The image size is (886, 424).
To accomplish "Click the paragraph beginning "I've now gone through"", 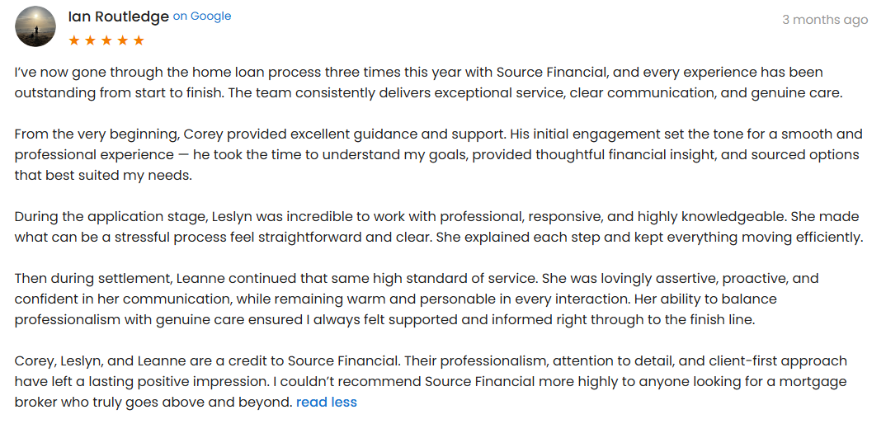I will tap(412, 82).
